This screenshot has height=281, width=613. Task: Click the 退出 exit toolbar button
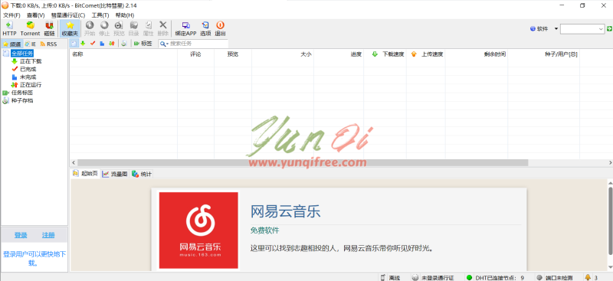220,29
